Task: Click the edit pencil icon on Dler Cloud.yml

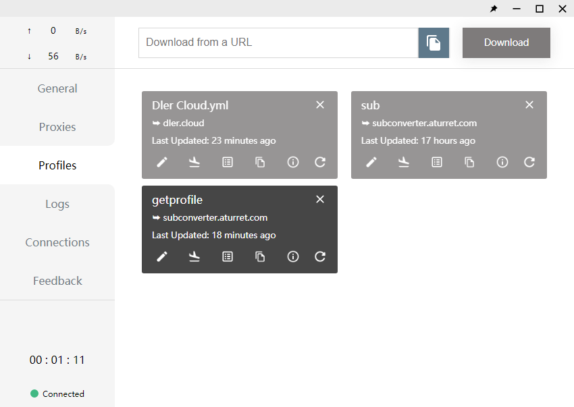Action: (162, 162)
